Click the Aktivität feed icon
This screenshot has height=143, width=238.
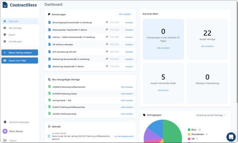[49, 127]
